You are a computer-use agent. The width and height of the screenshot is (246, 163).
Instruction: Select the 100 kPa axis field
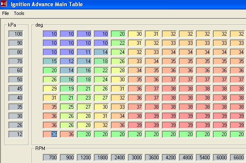(16, 34)
